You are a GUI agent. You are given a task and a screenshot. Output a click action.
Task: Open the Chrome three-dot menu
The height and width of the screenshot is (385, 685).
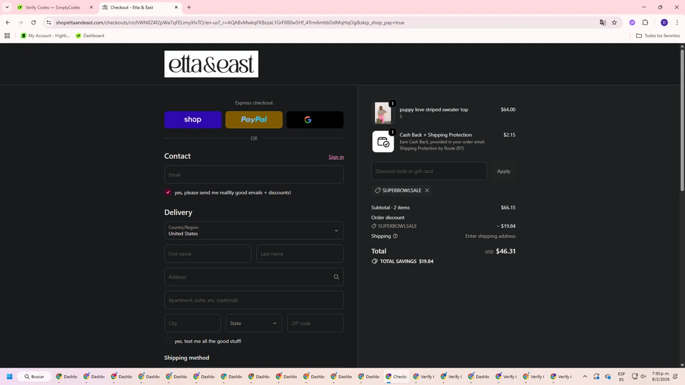pyautogui.click(x=677, y=22)
